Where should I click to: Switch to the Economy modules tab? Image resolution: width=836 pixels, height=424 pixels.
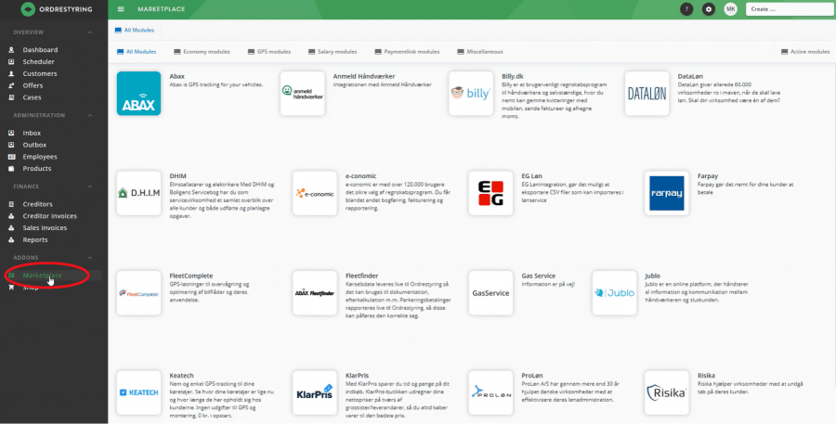coord(202,52)
